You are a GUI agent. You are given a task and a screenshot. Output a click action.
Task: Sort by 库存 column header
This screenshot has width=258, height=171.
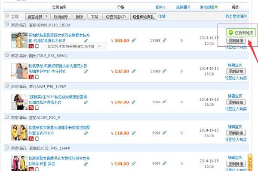click(160, 7)
